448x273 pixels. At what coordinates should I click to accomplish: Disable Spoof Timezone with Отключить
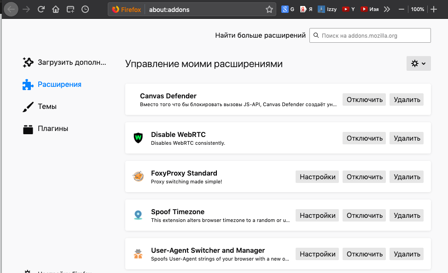pos(364,216)
